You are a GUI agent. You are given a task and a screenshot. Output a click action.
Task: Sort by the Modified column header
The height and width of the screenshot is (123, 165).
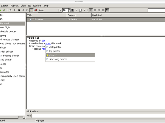[x=128, y=15]
